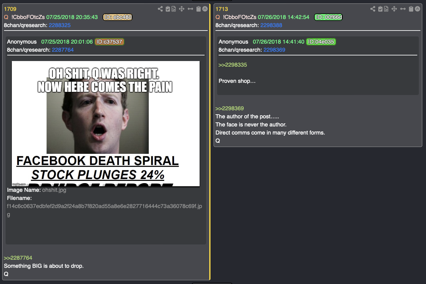Click clipboard-check icon on post 1709
This screenshot has width=426, height=284.
[x=168, y=9]
